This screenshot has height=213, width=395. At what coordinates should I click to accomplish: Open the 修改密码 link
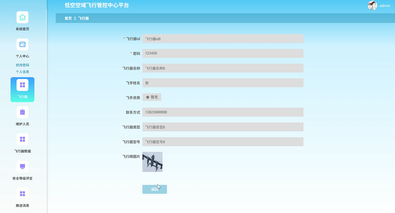22,65
